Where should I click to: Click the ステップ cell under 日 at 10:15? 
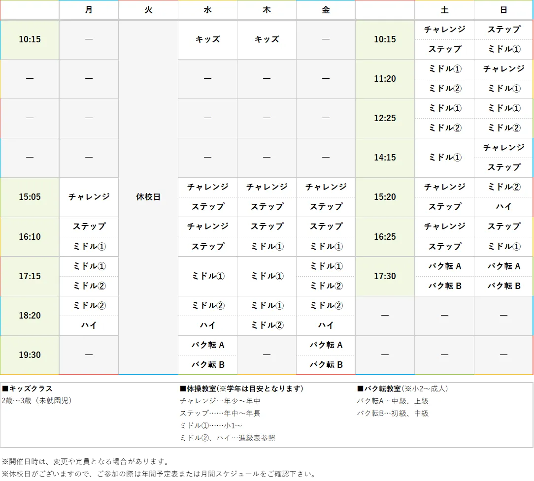click(503, 30)
